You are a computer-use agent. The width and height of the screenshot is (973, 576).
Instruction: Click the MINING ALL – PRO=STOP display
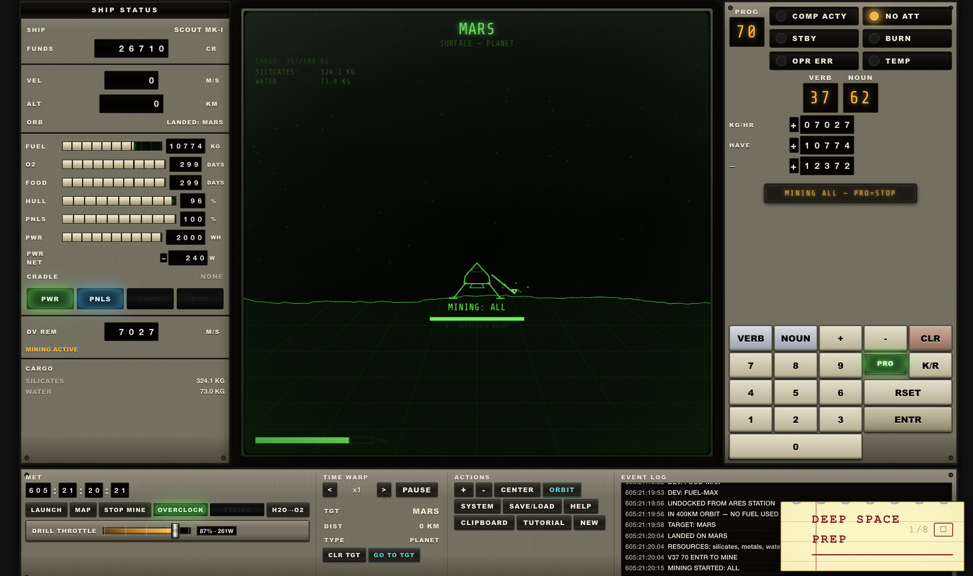tap(840, 193)
